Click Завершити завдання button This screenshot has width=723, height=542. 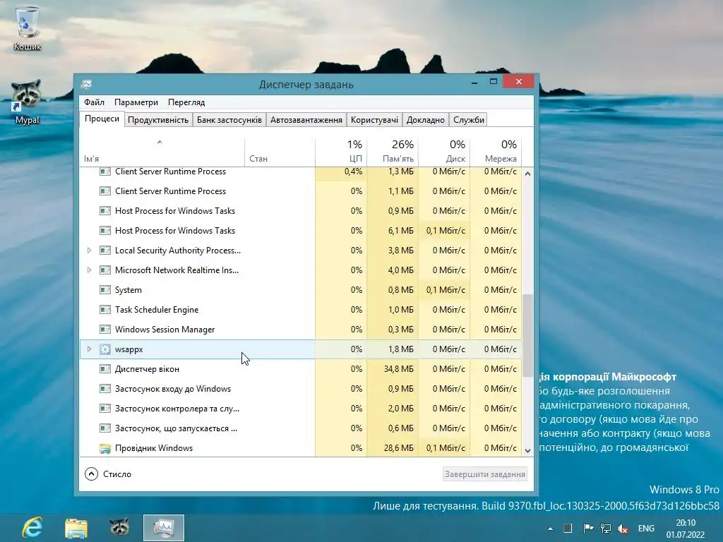[484, 474]
